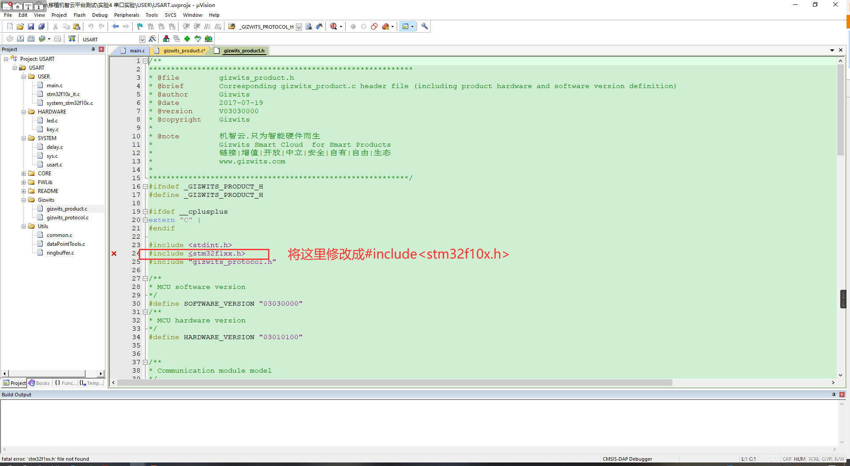Screen dimensions: 850x466
Task: Expand the FWLib folder
Action: click(24, 182)
